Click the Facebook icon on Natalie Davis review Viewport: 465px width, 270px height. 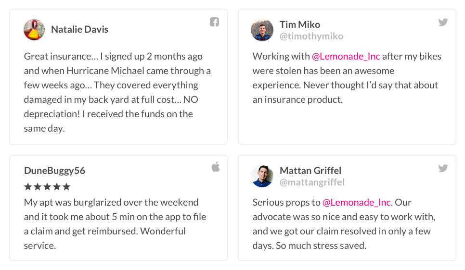[214, 22]
